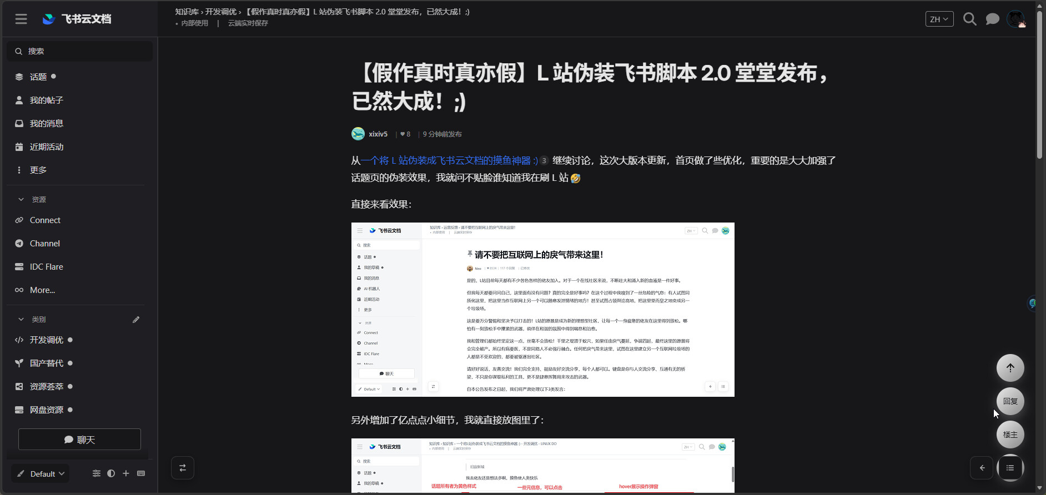The image size is (1046, 495).
Task: Click the link count badge 3
Action: pos(544,160)
